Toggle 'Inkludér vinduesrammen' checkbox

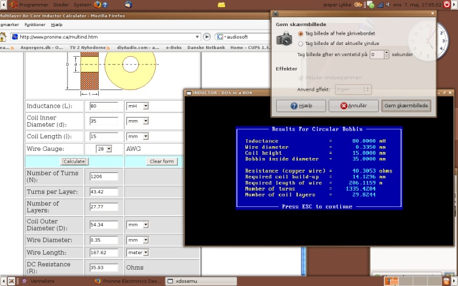[300, 78]
